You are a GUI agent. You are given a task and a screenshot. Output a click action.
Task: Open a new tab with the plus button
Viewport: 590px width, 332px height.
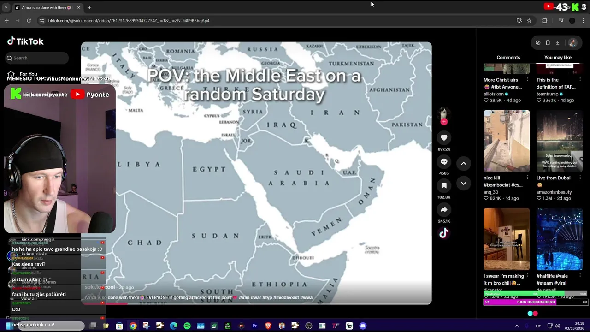(x=89, y=7)
